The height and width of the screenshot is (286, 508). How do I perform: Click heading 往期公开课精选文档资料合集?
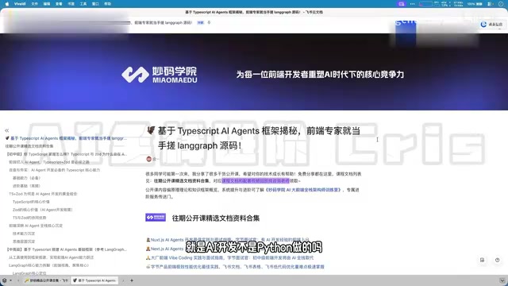click(x=216, y=218)
